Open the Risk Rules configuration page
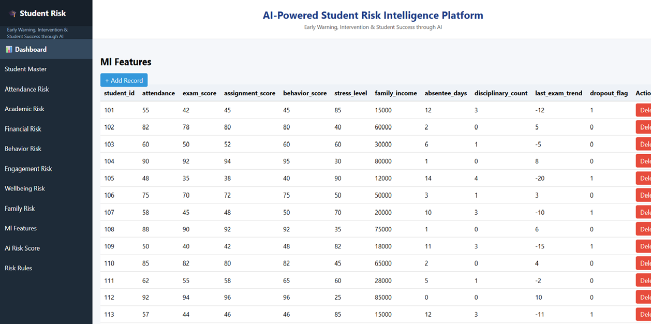The height and width of the screenshot is (324, 651). click(18, 268)
